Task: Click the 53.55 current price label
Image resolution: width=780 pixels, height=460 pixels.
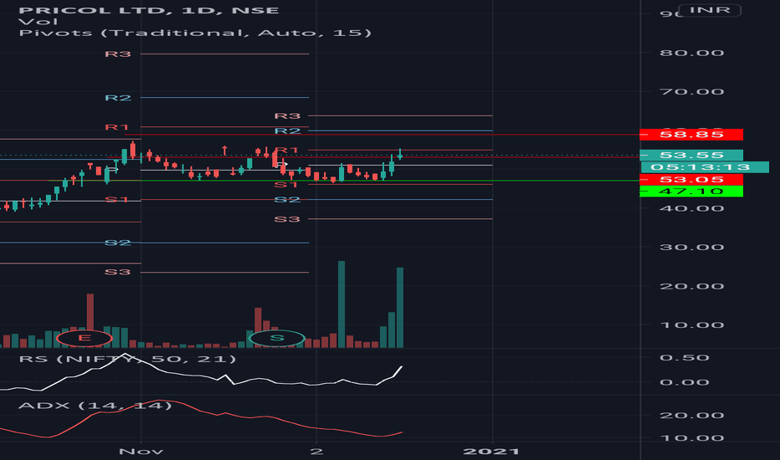Action: (691, 156)
